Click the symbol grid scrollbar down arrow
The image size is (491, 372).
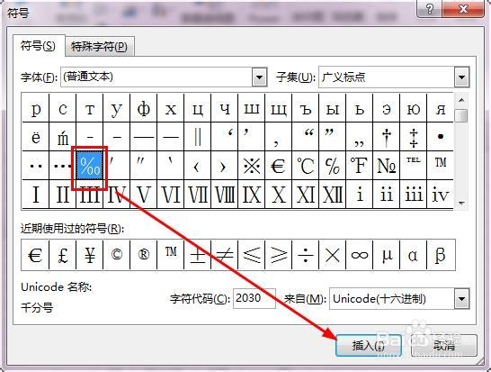point(461,203)
